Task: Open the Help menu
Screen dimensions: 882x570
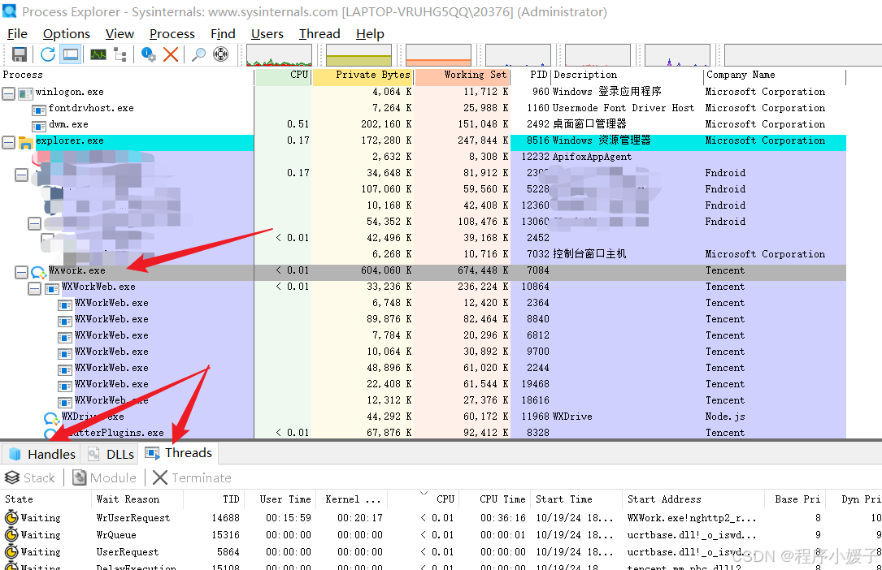Action: point(370,34)
